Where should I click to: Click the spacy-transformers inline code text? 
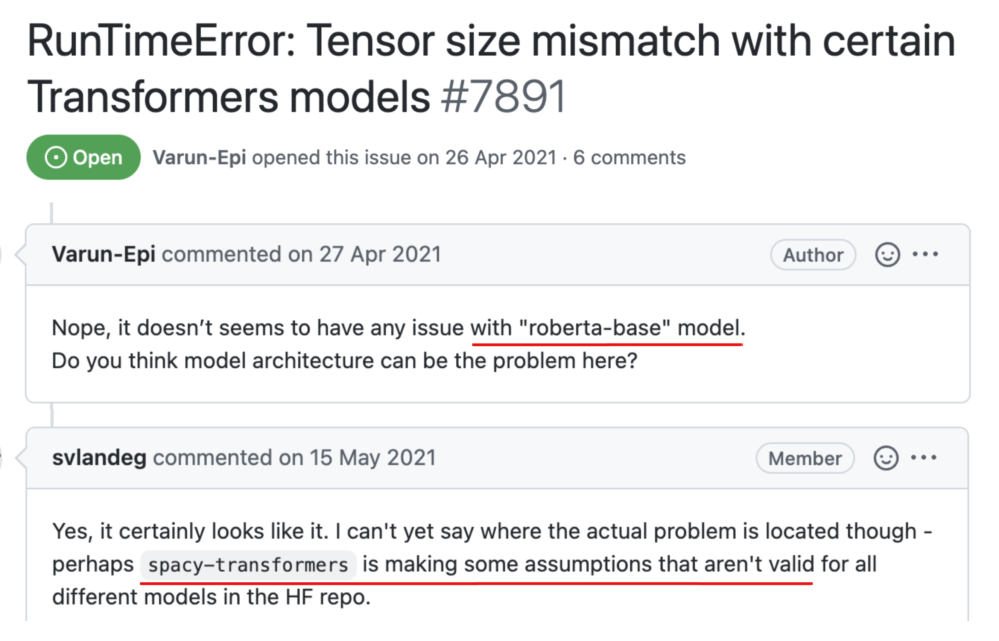click(x=248, y=565)
